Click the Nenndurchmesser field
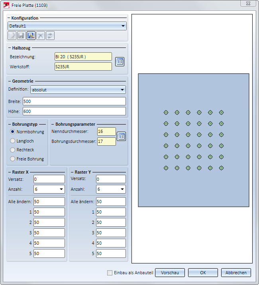Screen dimensions: 259x285 pos(106,131)
